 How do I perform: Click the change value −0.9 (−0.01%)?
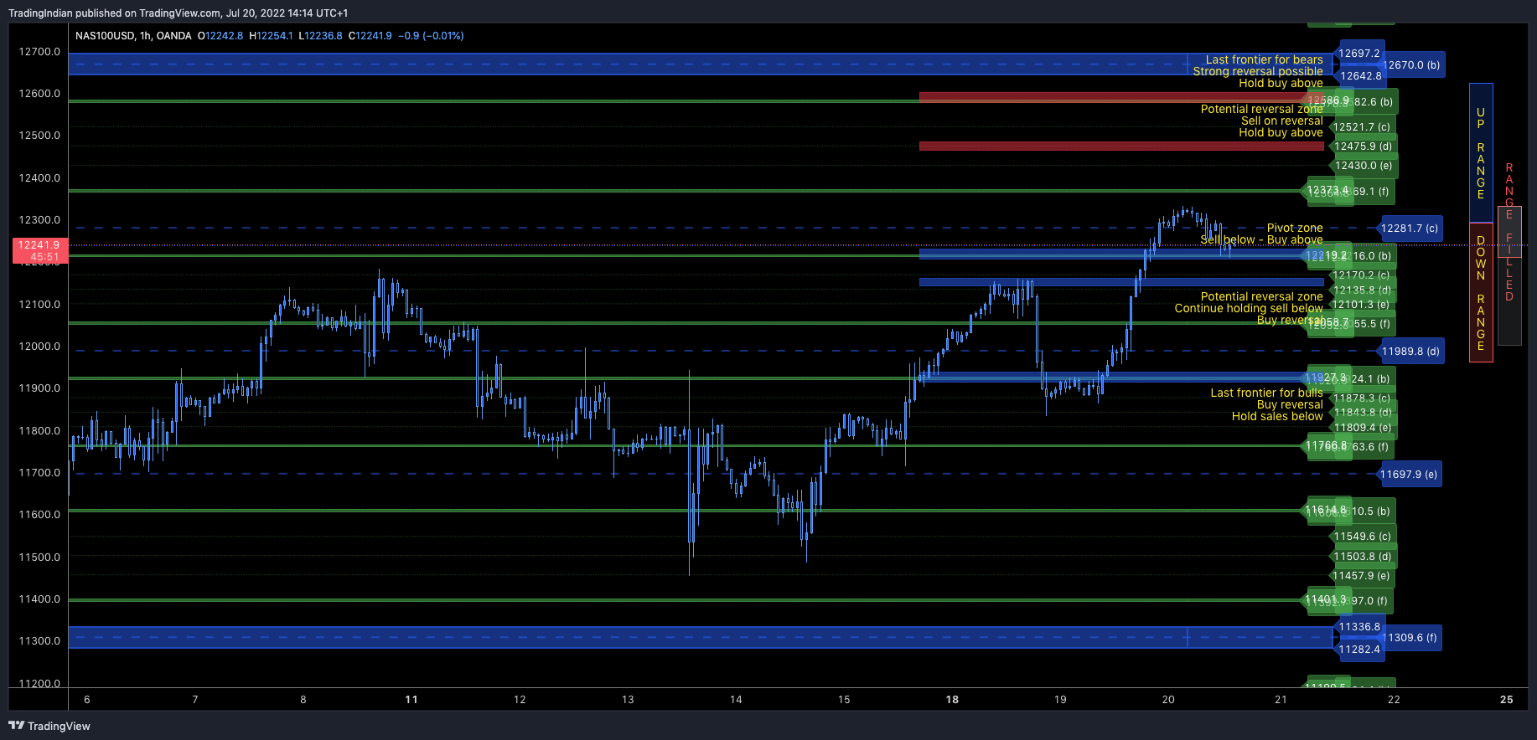coord(431,36)
